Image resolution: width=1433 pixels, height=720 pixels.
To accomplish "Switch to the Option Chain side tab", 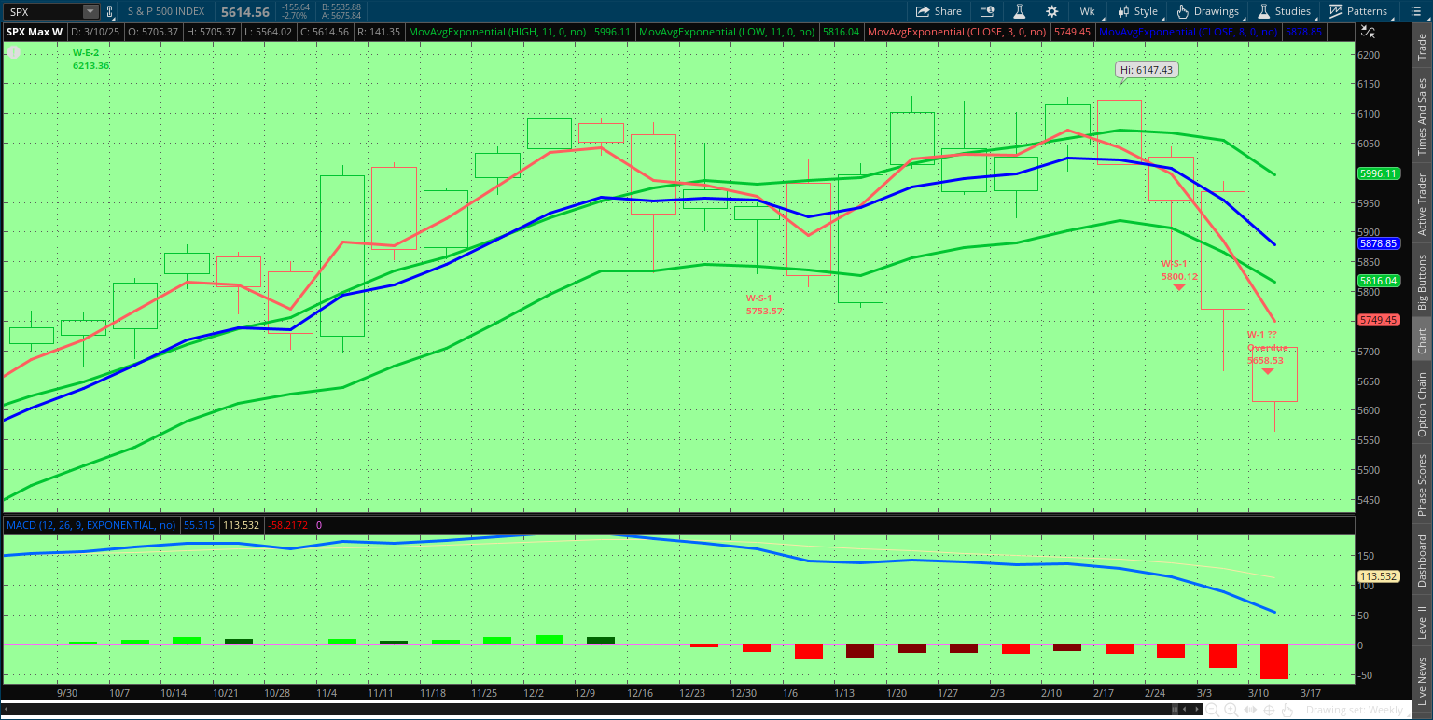I will coord(1422,405).
